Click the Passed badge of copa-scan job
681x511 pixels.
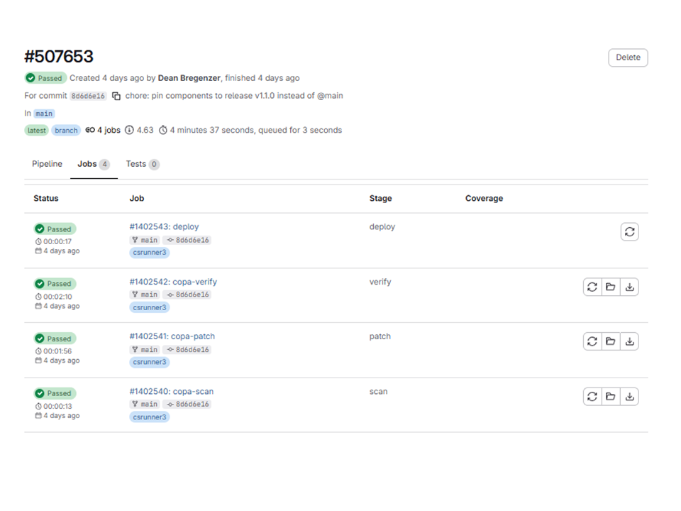click(55, 393)
